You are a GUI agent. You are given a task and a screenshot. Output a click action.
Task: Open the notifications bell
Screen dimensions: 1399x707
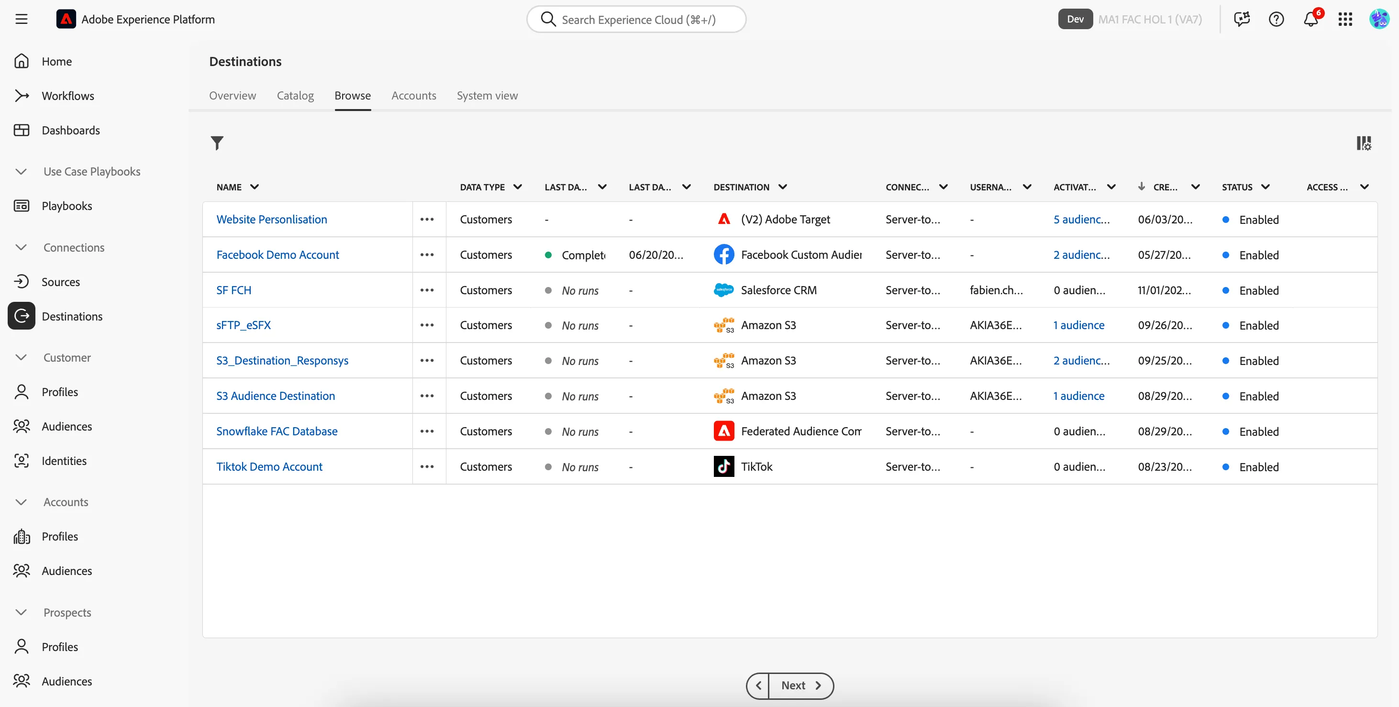coord(1310,20)
